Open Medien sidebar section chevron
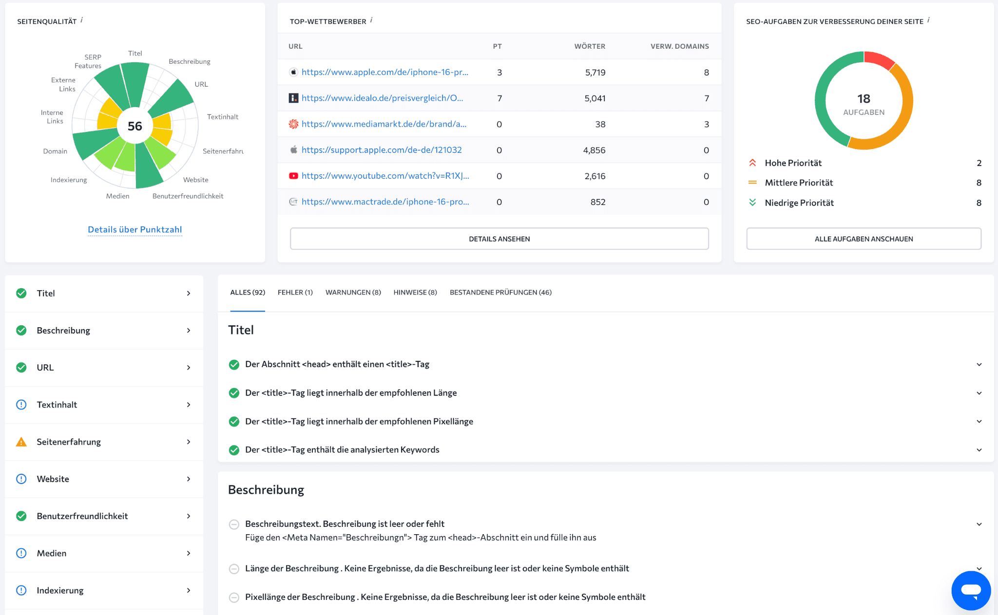Viewport: 998px width, 615px height. tap(189, 553)
